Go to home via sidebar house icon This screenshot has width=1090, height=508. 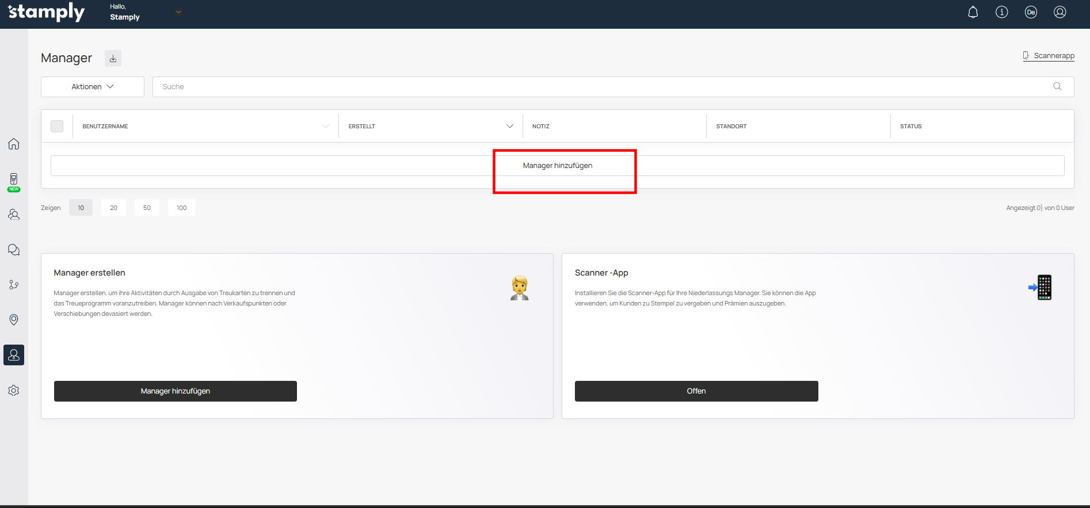pos(14,144)
